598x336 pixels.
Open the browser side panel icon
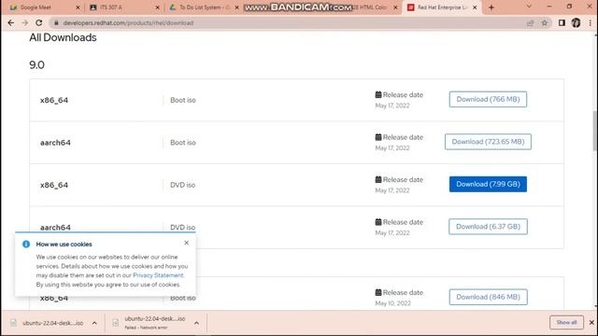click(x=562, y=22)
